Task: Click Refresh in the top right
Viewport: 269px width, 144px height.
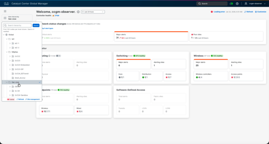Action: 249,12
